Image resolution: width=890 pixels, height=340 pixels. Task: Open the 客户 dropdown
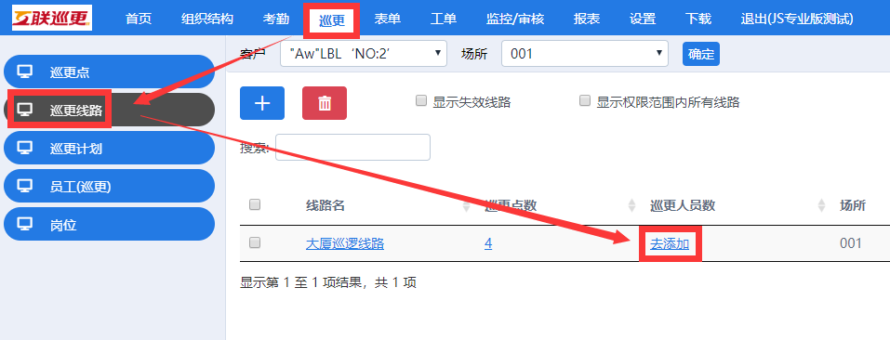pos(364,54)
